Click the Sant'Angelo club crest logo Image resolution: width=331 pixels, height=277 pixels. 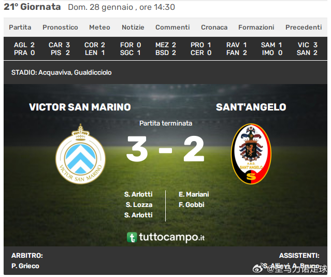[251, 154]
